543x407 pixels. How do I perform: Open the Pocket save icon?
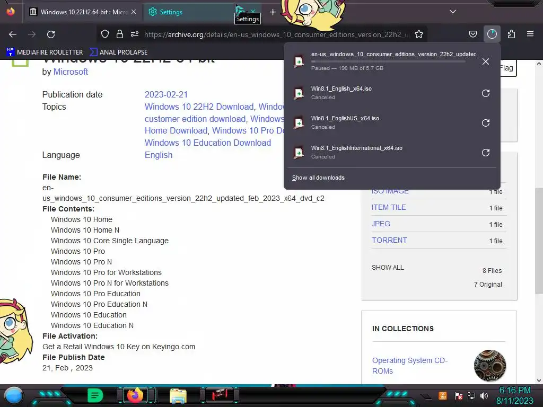[472, 34]
